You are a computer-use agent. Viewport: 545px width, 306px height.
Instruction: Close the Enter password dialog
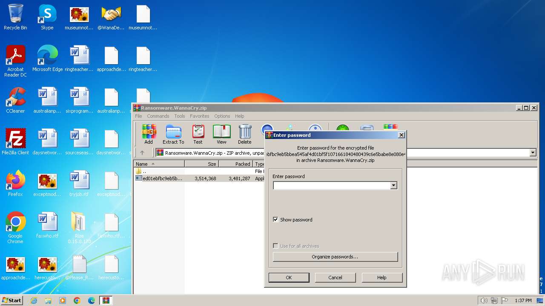coord(401,135)
